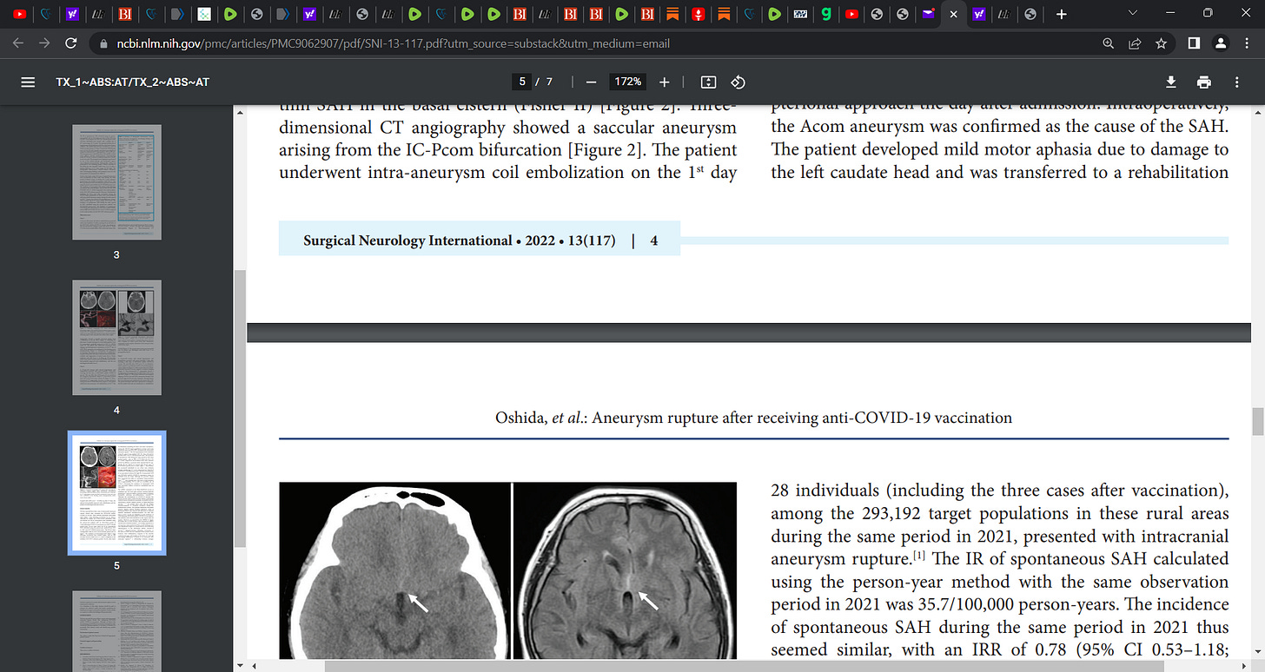Screen dimensions: 1265x672
Task: Toggle the PDF sidebar menu hamburger icon
Action: pos(28,82)
